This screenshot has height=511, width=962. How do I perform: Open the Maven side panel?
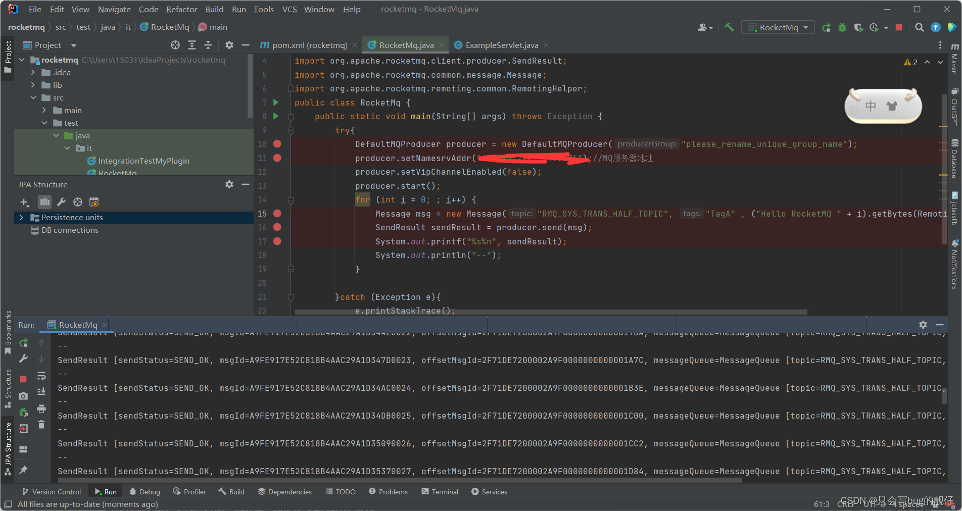point(954,59)
